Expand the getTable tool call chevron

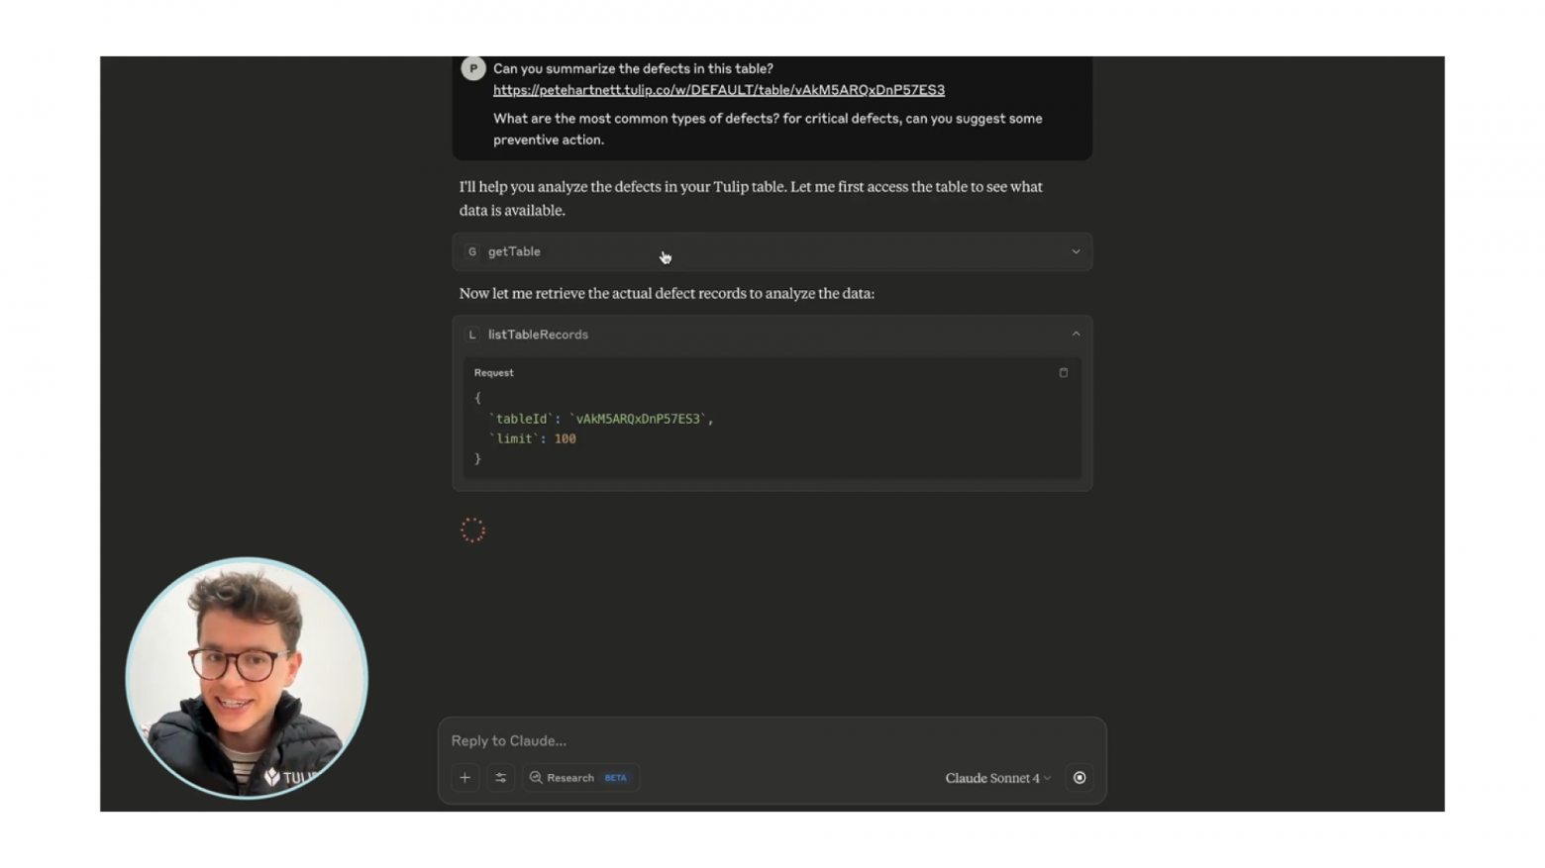tap(1076, 252)
